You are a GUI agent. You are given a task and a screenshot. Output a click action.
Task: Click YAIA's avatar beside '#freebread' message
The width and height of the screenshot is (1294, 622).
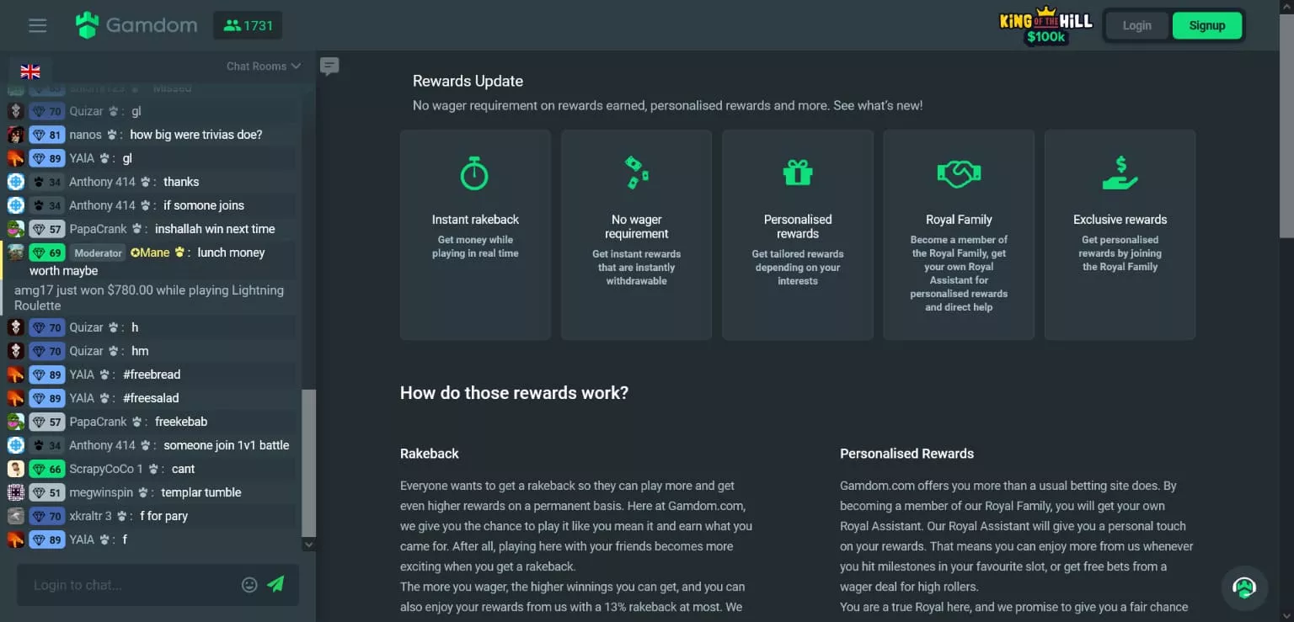[15, 375]
